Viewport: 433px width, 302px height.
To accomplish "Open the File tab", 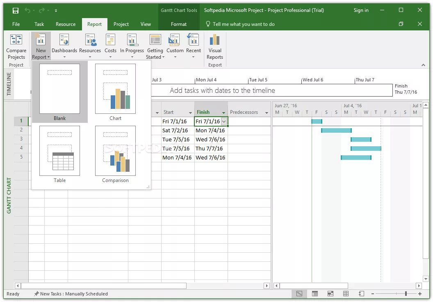I will point(16,24).
